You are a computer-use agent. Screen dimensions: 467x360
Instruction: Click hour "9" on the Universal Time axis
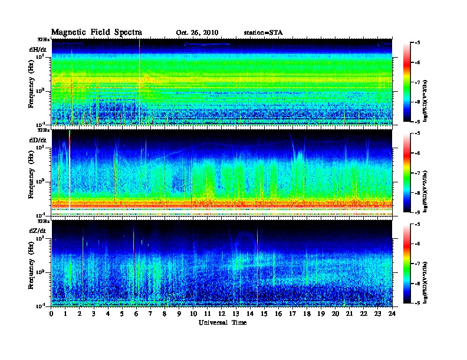point(179,314)
